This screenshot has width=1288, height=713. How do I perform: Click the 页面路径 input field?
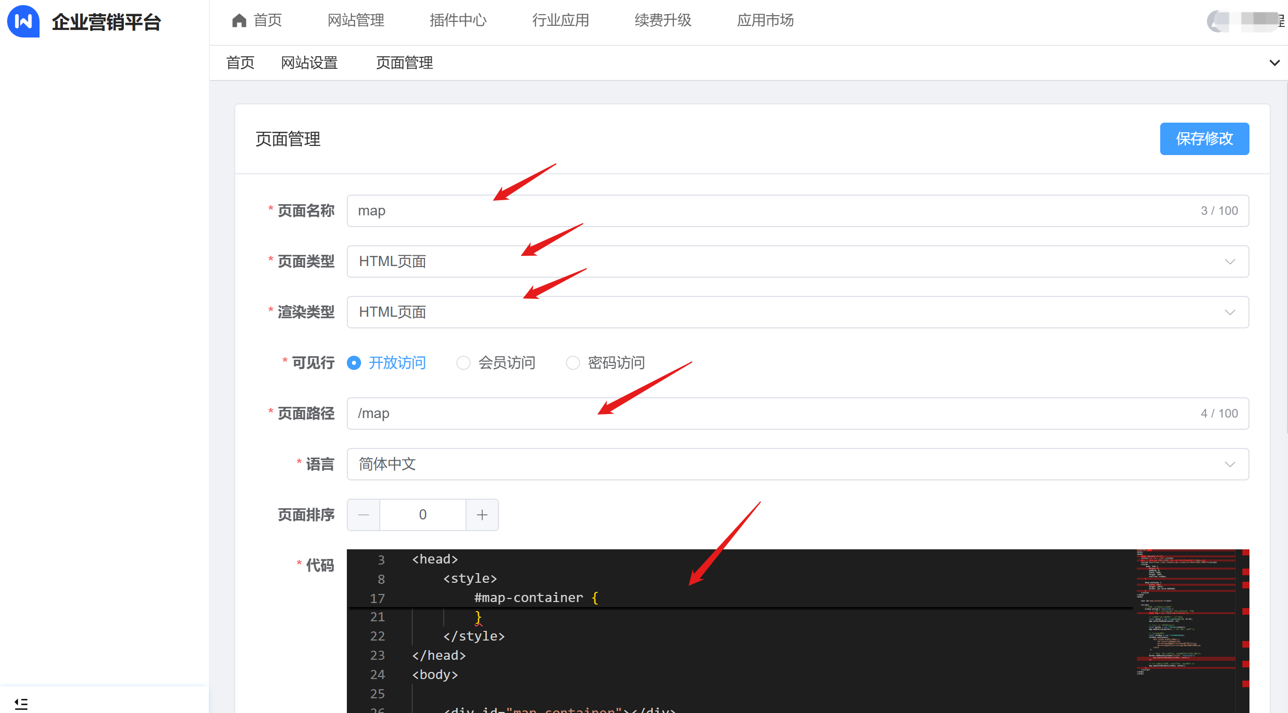(x=761, y=414)
